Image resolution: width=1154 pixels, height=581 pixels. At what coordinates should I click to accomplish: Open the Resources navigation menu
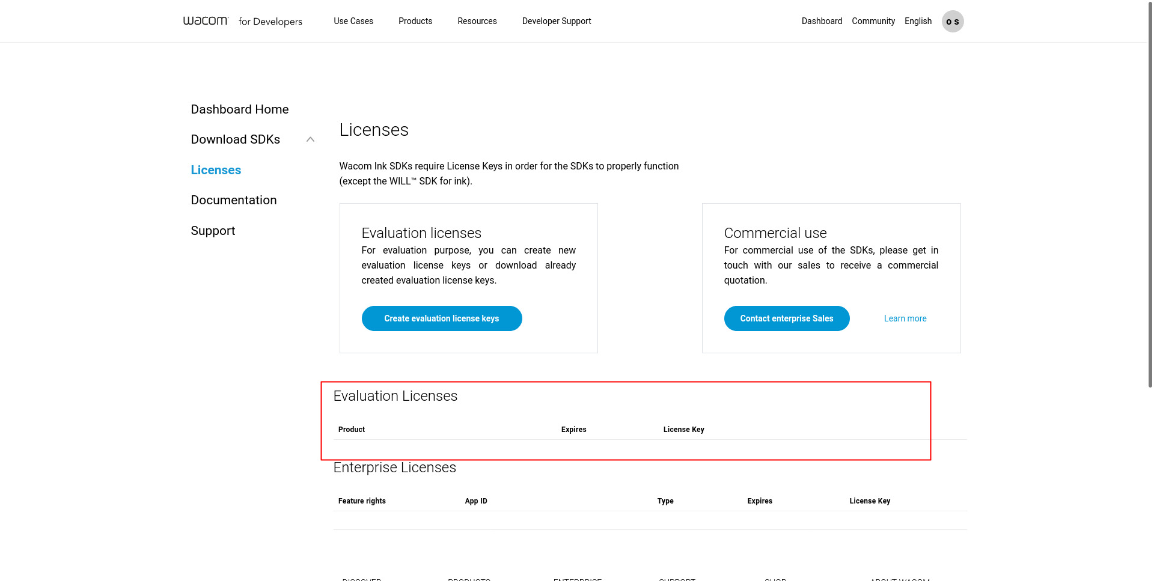tap(477, 21)
